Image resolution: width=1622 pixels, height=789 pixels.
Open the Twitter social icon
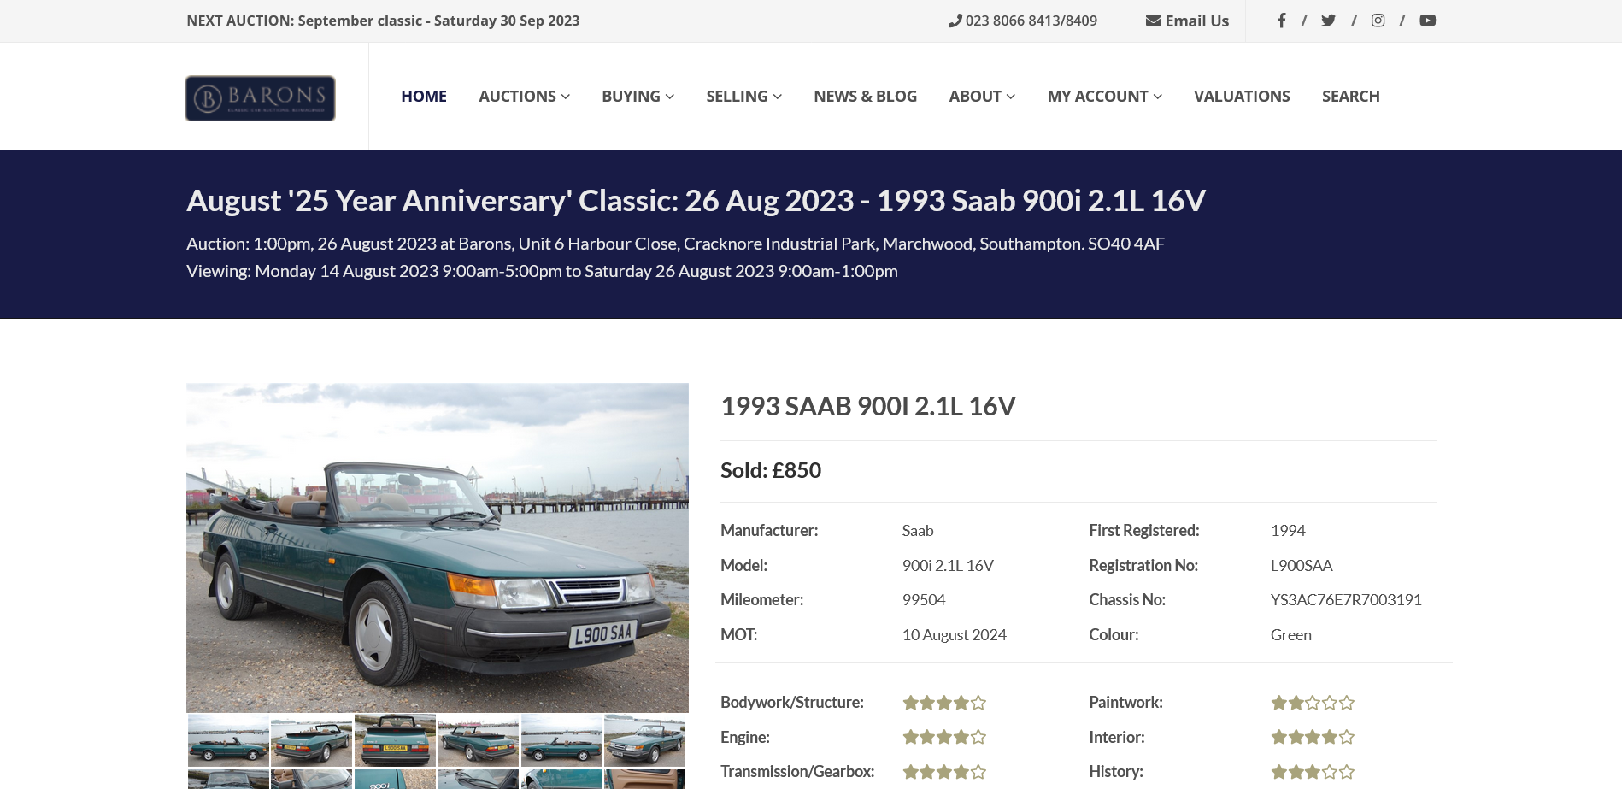click(1328, 21)
